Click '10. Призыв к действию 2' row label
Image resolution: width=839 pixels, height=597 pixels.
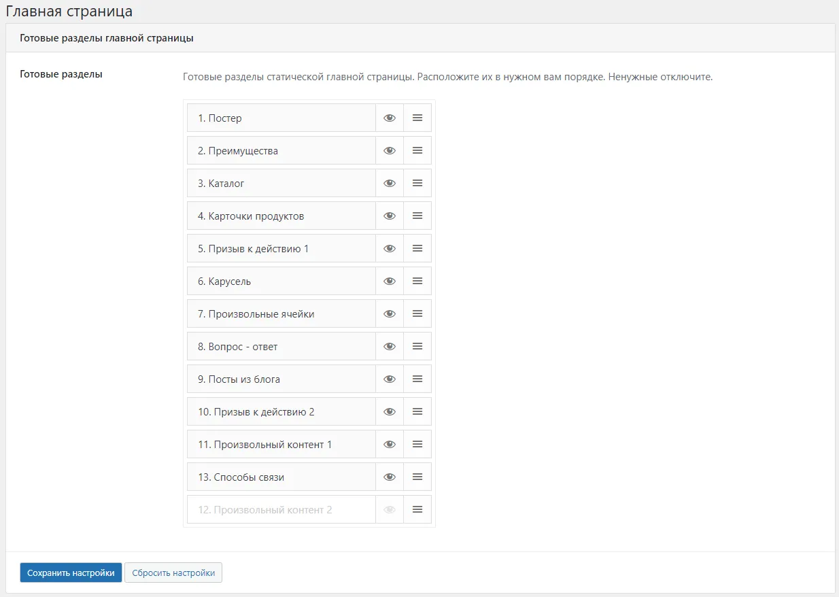[x=281, y=411]
